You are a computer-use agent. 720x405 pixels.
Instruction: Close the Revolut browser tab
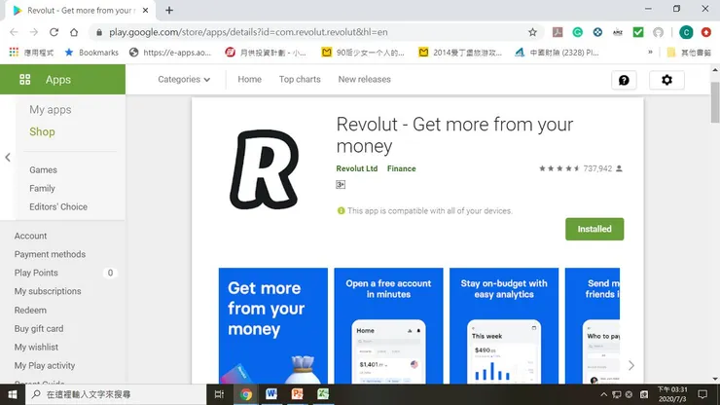[146, 10]
